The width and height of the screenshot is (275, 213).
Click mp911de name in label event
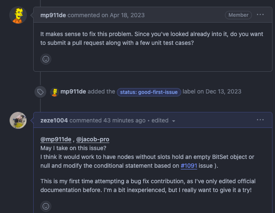point(73,92)
